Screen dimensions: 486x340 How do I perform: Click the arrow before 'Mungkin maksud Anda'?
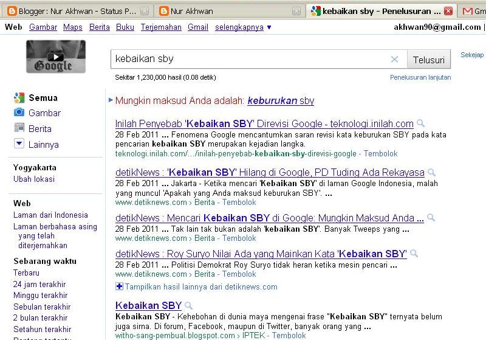(111, 100)
